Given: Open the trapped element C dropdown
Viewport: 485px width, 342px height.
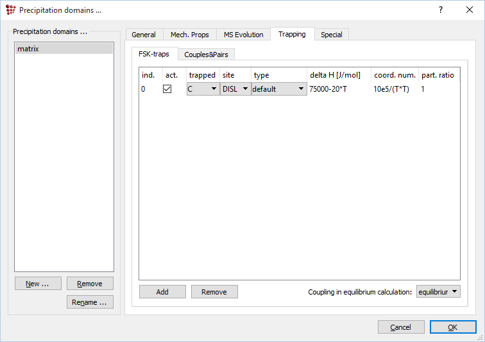Looking at the screenshot, I should pyautogui.click(x=202, y=89).
